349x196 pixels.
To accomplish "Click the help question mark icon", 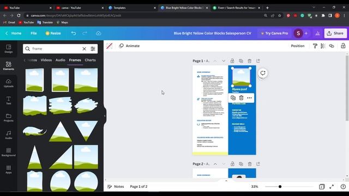I will click(x=343, y=187).
